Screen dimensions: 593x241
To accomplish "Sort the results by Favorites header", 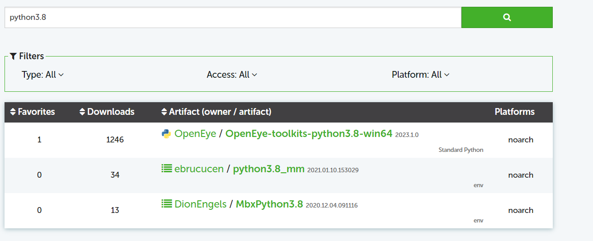I will click(36, 112).
